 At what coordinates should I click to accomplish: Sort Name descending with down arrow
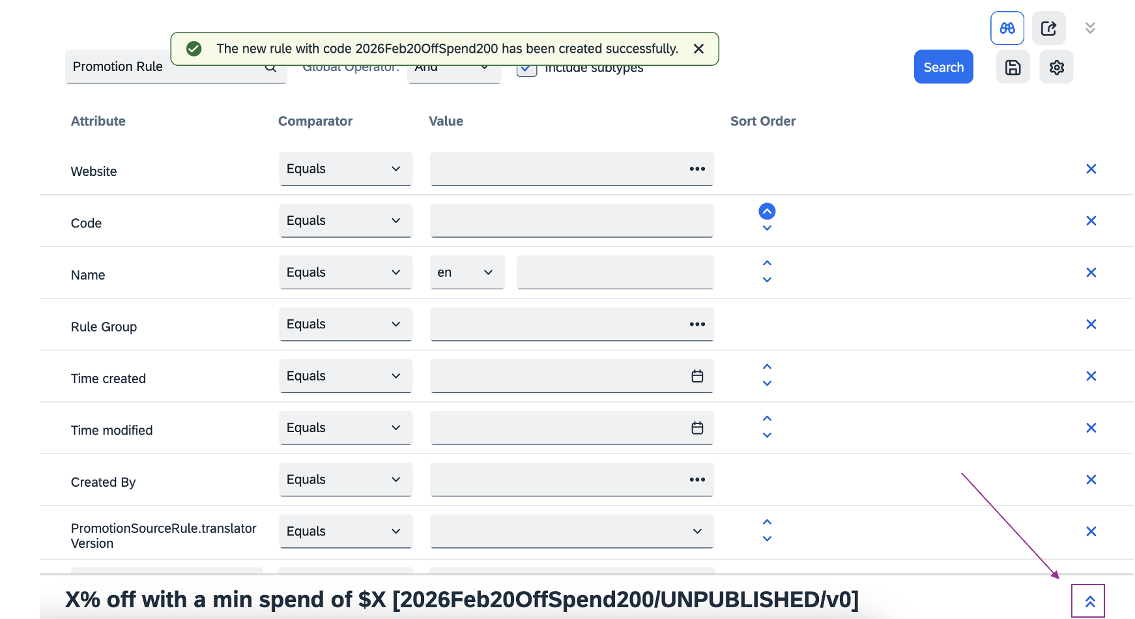(x=767, y=280)
